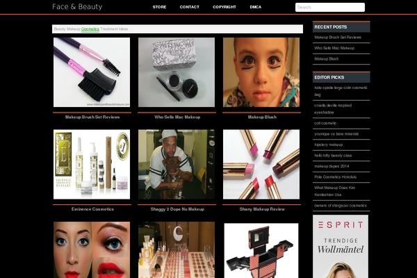
Task: Open owners of stargazer cosmetics pick
Action: [x=340, y=206]
